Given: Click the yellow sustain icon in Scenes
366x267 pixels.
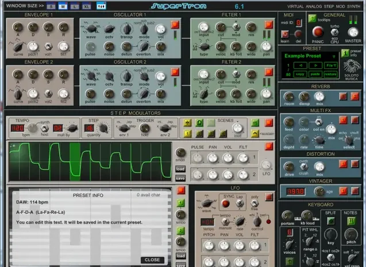Looking at the screenshot, I should (255, 134).
